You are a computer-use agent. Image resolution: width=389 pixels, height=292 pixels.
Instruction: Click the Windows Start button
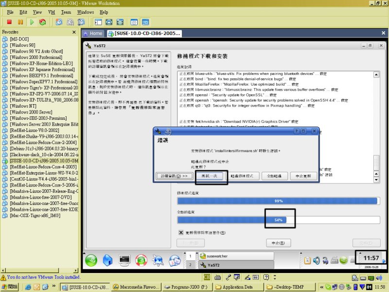click(10, 287)
